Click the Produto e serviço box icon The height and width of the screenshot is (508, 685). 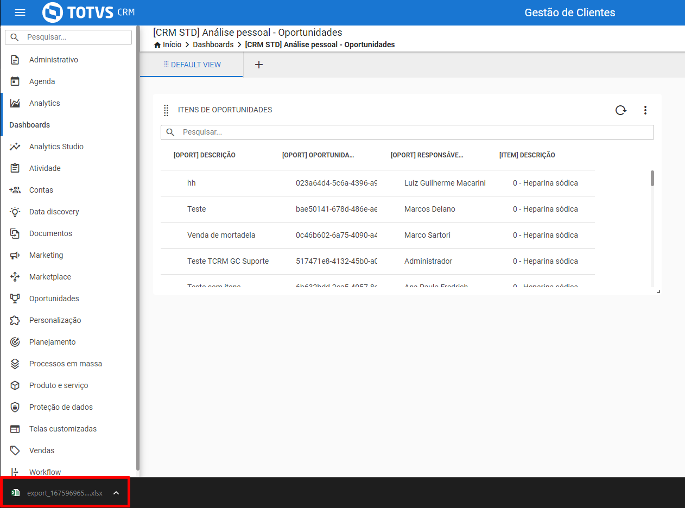(15, 385)
